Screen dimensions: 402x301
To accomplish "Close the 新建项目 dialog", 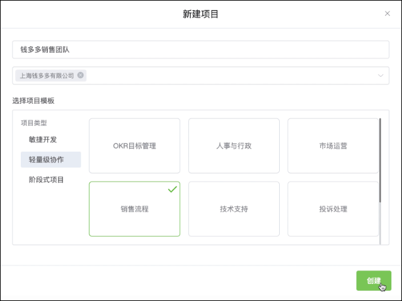I will click(x=387, y=13).
